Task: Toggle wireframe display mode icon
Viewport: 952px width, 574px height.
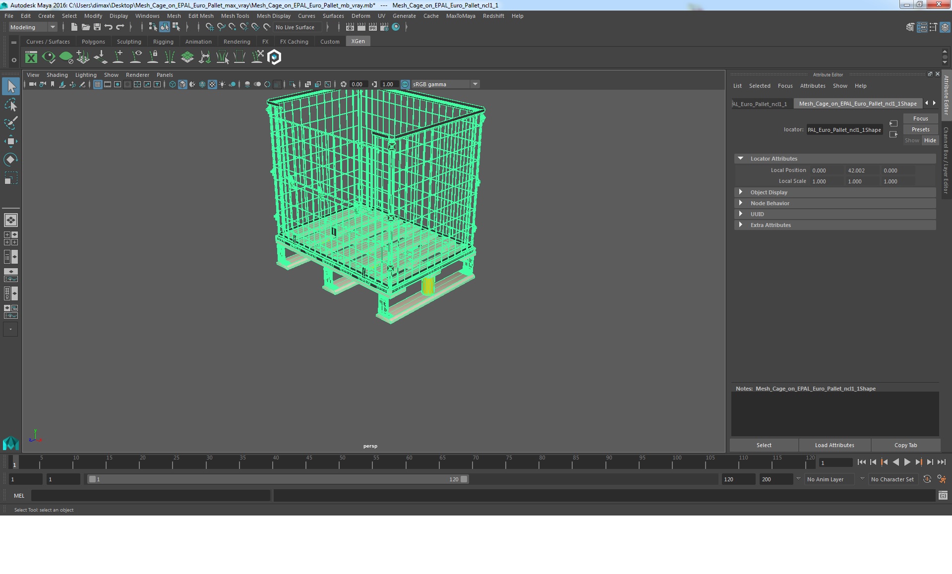Action: [172, 84]
